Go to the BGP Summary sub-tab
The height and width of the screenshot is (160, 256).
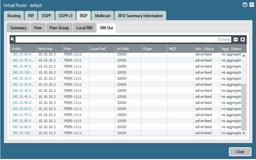(x=18, y=28)
